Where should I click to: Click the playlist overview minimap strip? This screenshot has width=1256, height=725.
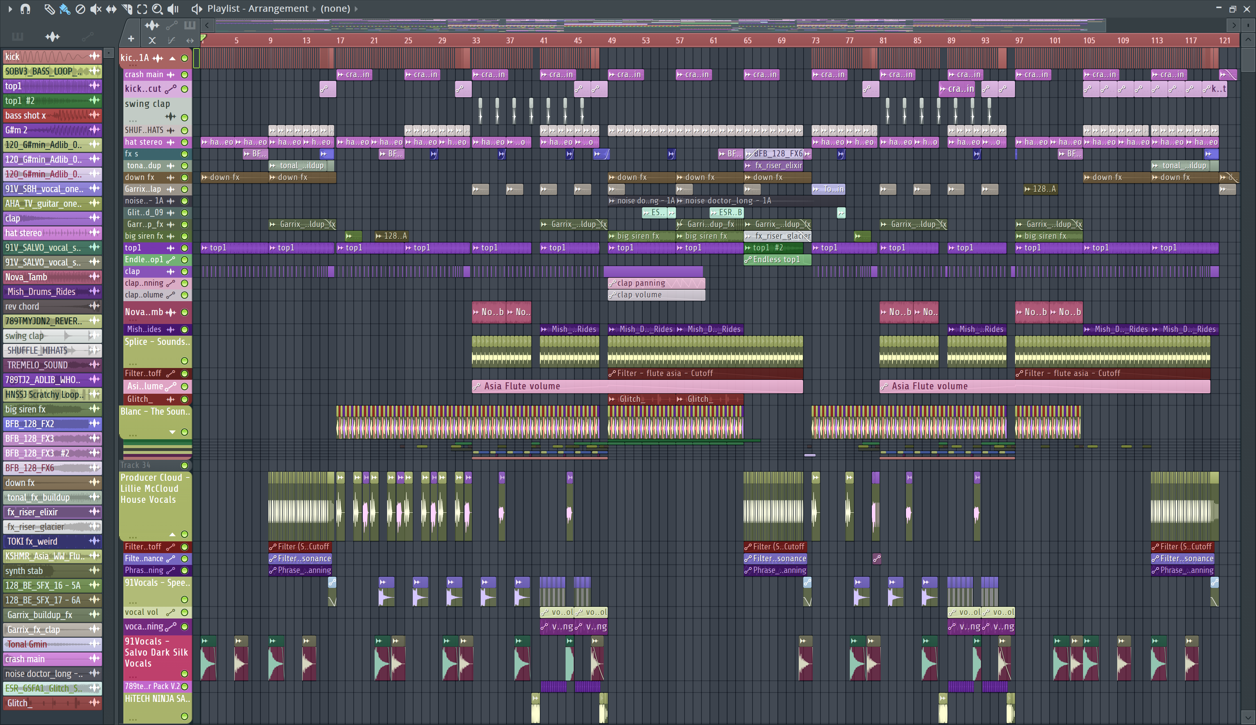(x=661, y=25)
